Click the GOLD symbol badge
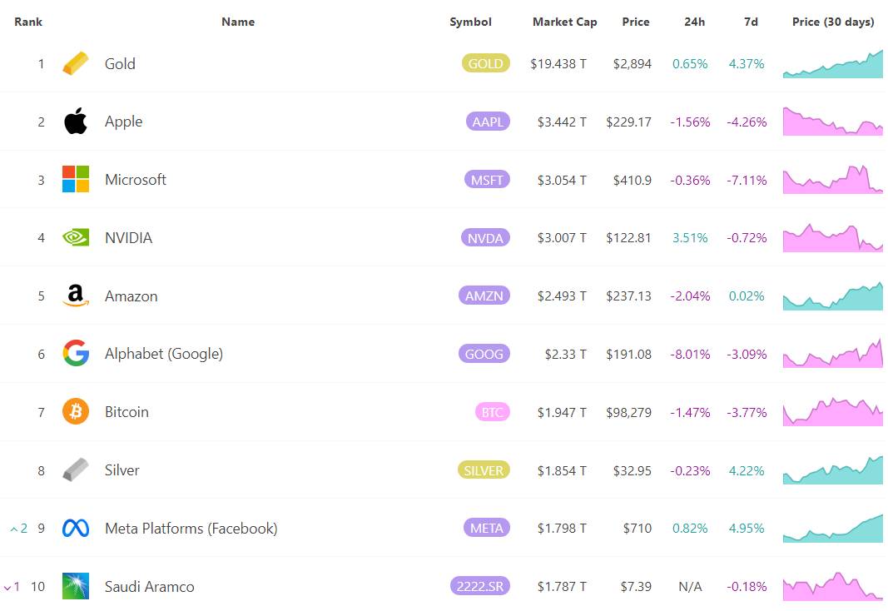 (486, 63)
